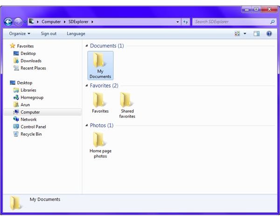Viewport: 280px width, 217px height.
Task: Click the Back navigation arrow
Action: pos(8,22)
